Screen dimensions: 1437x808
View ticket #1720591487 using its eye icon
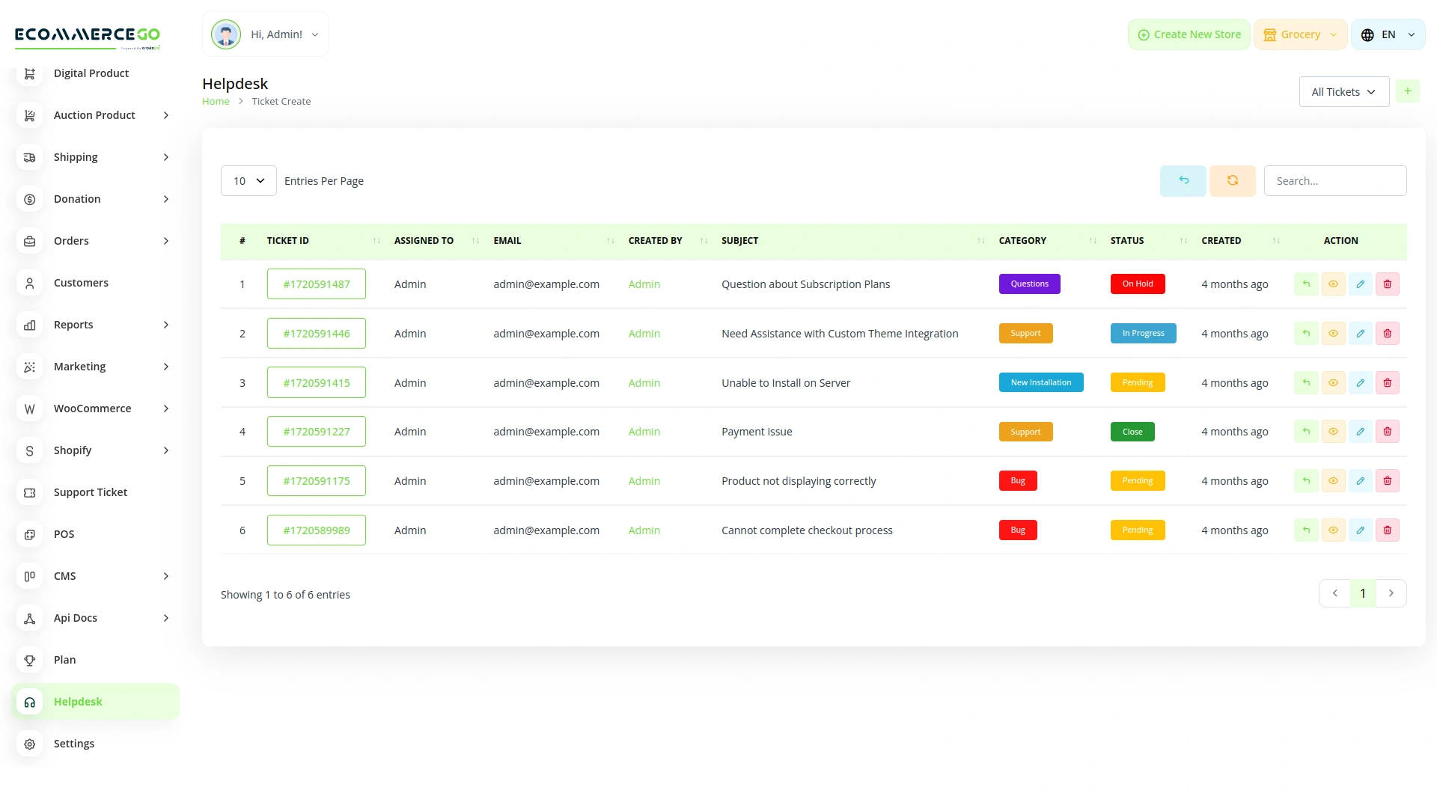[x=1333, y=284]
